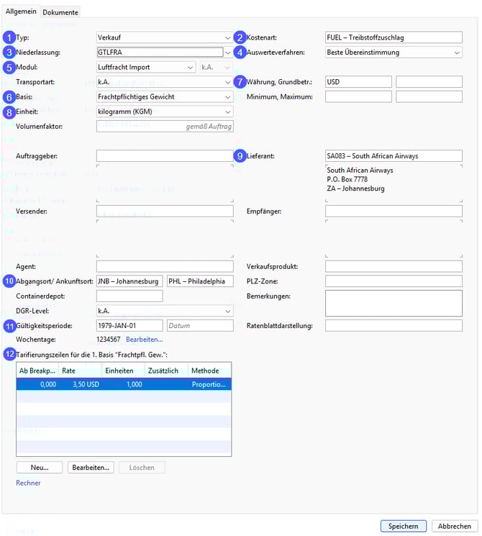Click the Bearbeiten link next to Wochentage
Viewport: 482px width, 536px height.
[144, 339]
